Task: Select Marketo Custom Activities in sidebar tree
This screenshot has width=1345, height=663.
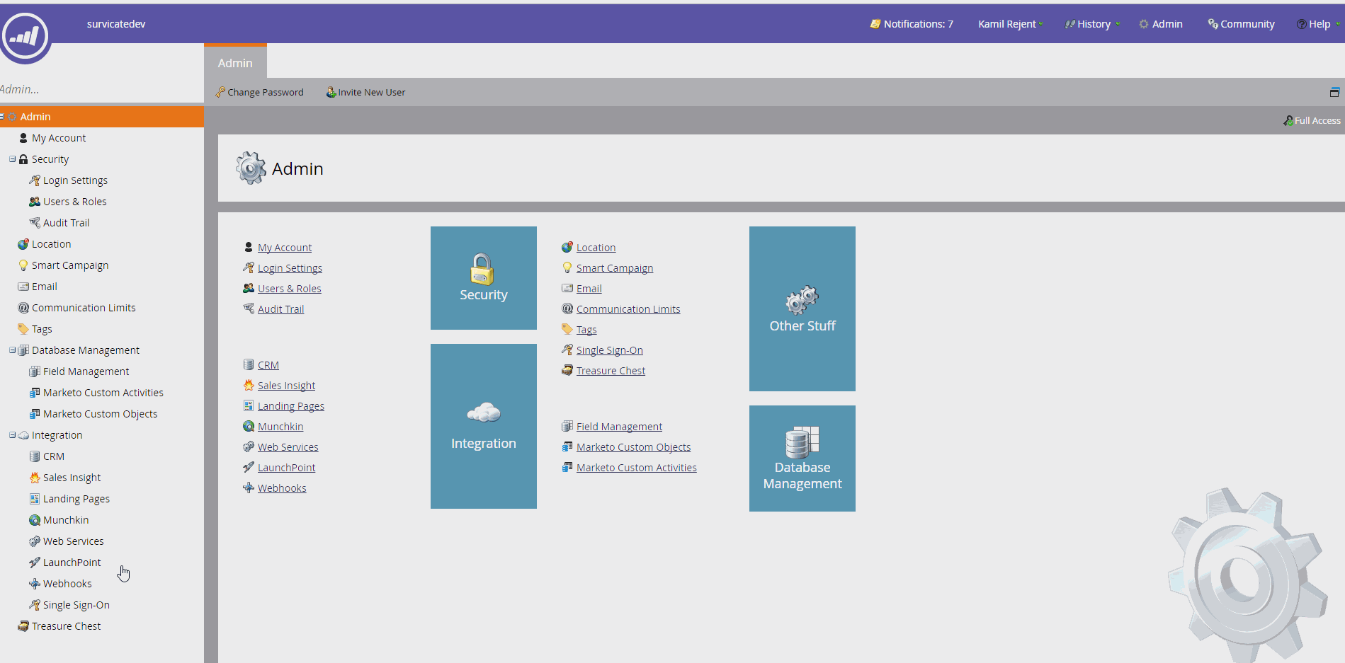Action: tap(103, 393)
